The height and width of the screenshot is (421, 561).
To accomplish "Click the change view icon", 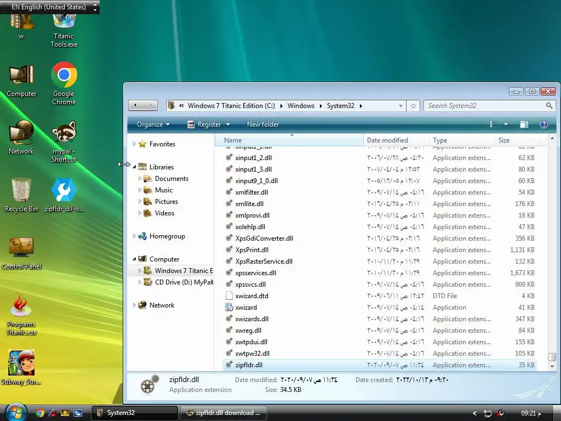I will click(x=491, y=124).
